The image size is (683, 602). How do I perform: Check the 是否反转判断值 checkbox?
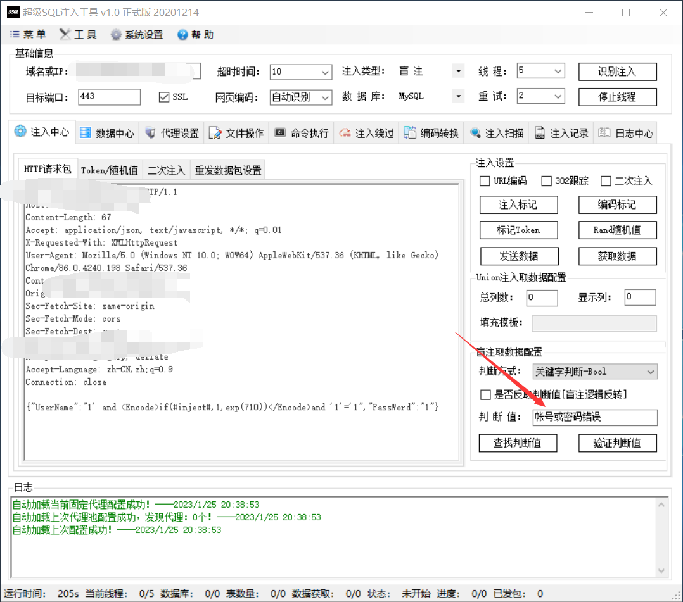tap(485, 395)
